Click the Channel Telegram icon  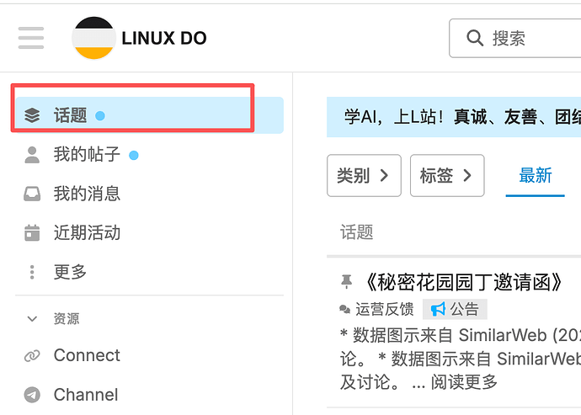[32, 395]
